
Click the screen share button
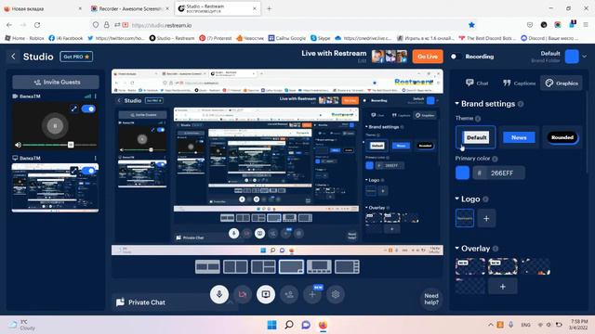click(x=266, y=294)
